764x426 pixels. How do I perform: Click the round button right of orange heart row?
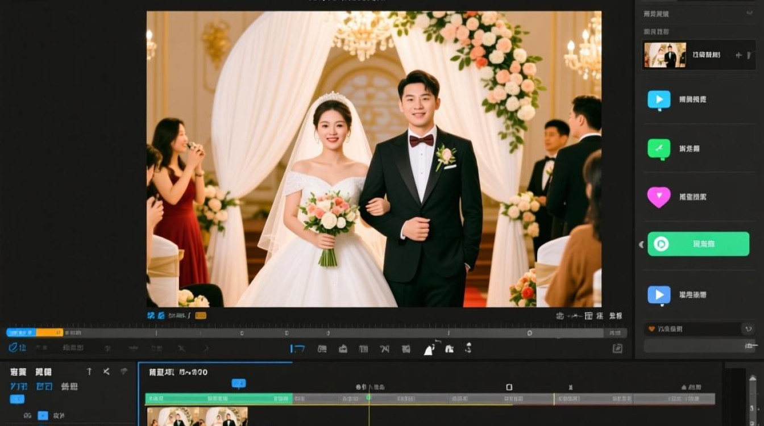pyautogui.click(x=749, y=329)
